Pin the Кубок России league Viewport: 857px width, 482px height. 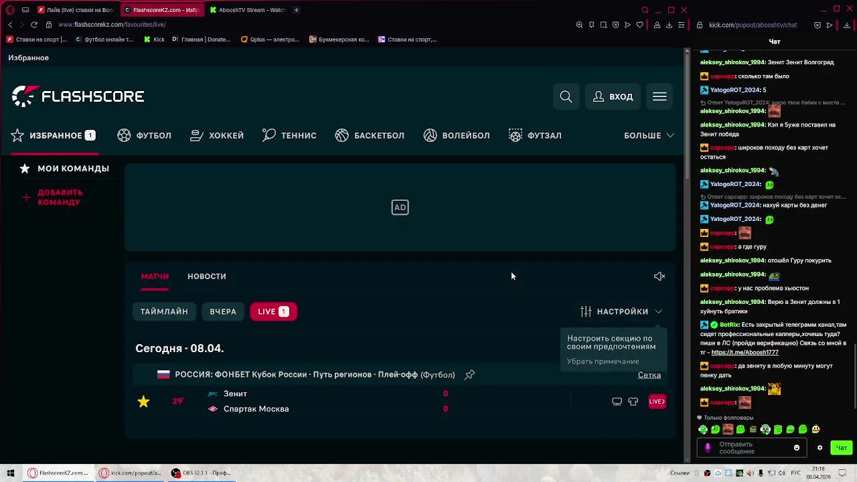pyautogui.click(x=469, y=375)
